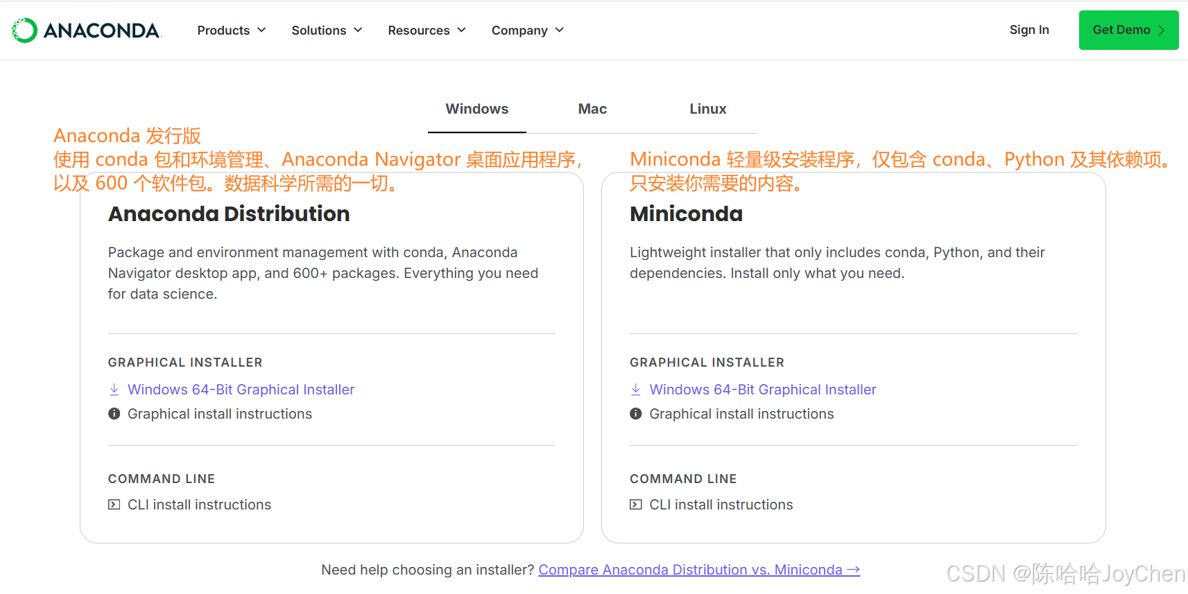Screen dimensions: 1188x594
Task: Click the info icon in Miniconda card
Action: [x=636, y=414]
